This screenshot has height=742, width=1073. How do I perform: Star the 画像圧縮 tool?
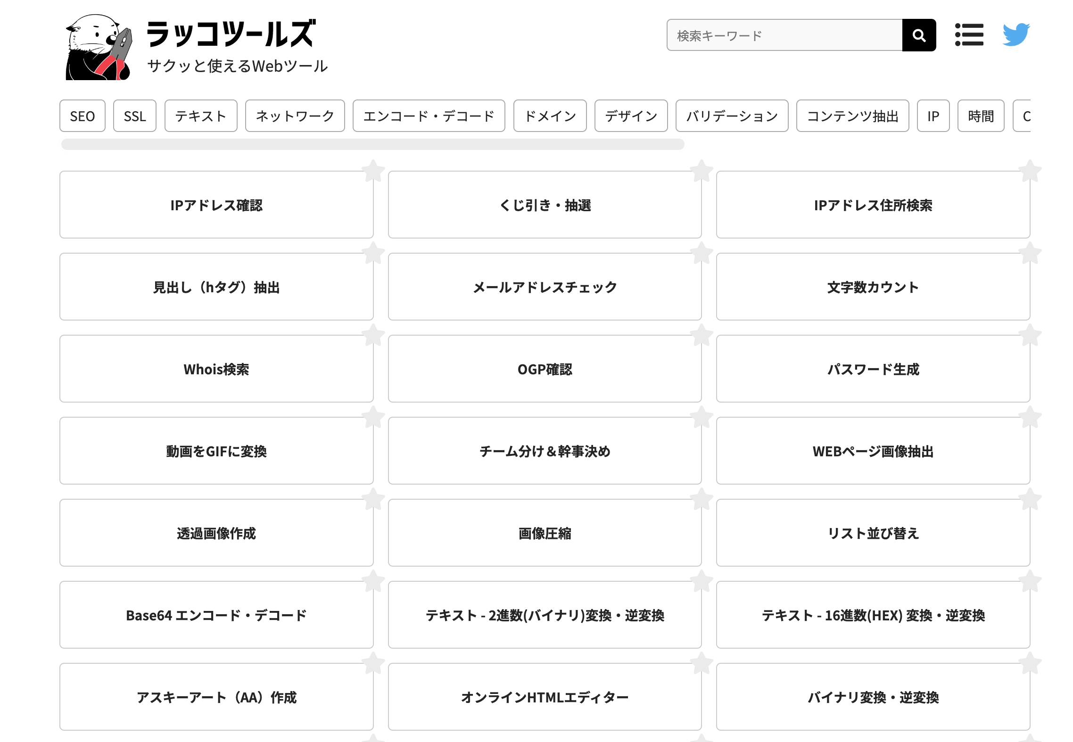tap(702, 499)
